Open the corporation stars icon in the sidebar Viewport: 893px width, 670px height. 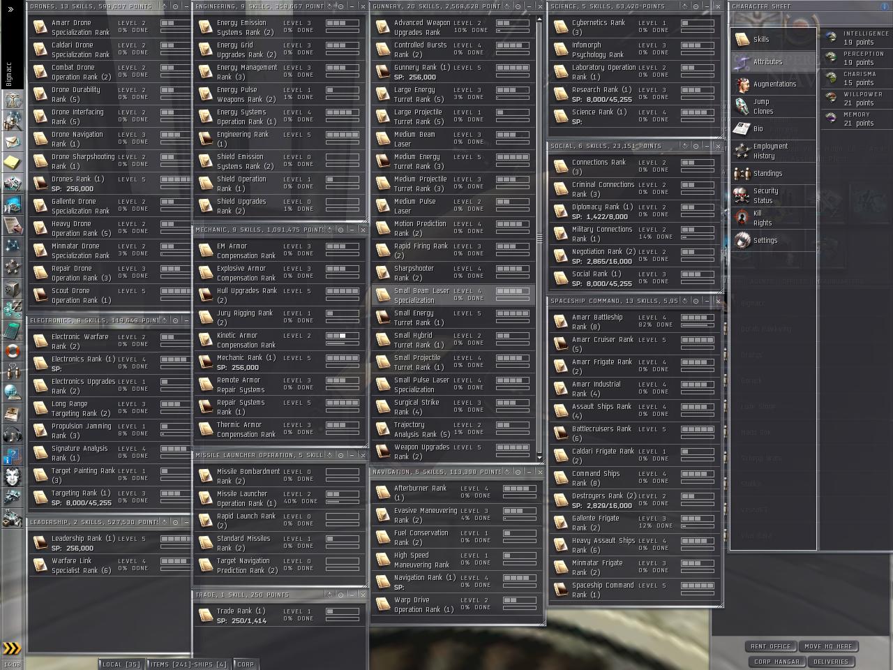tap(13, 267)
